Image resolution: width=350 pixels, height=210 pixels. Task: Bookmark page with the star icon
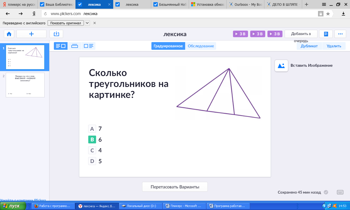click(x=328, y=14)
